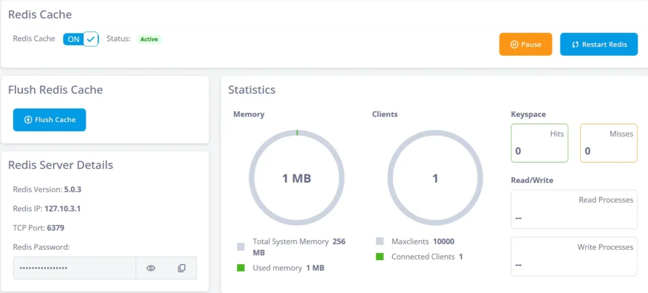648x293 pixels.
Task: Click the Redis Password field
Action: 74,268
